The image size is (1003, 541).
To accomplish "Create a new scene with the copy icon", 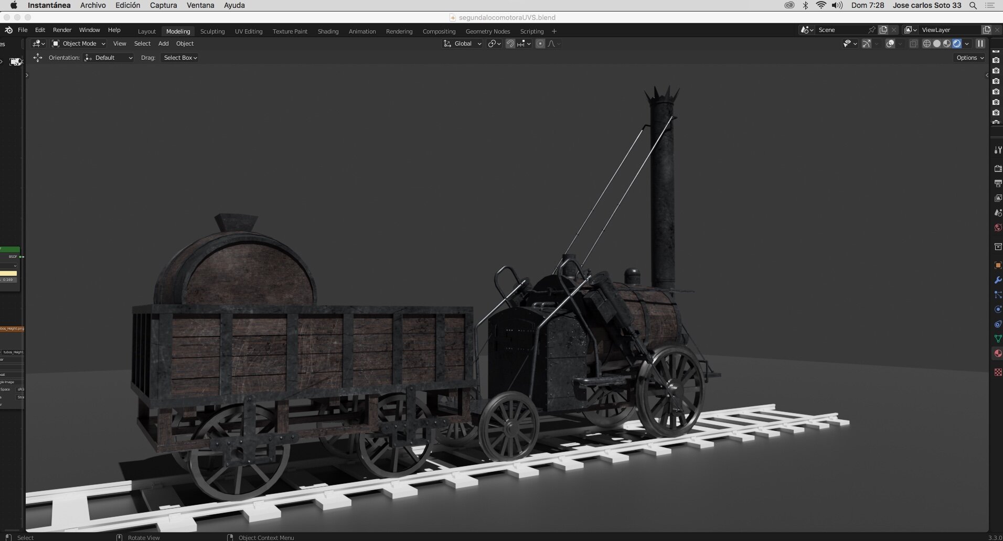I will 883,30.
